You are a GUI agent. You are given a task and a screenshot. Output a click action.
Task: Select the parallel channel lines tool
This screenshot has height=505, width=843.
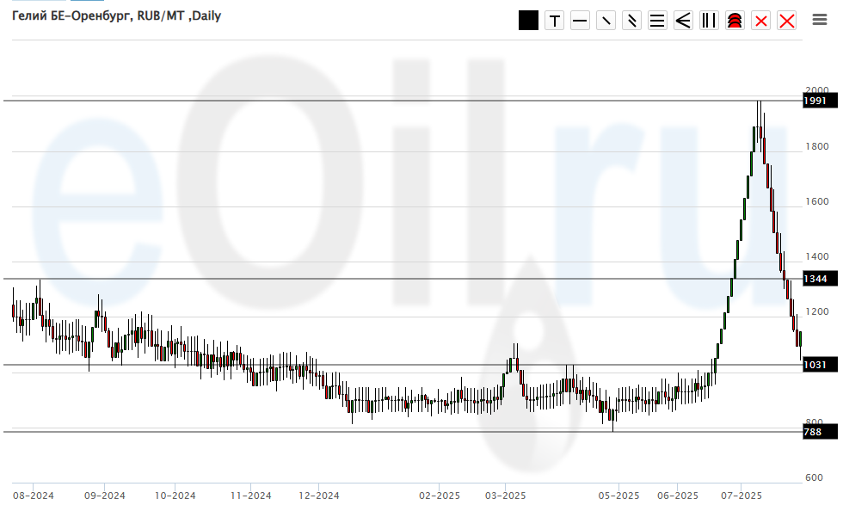(631, 21)
